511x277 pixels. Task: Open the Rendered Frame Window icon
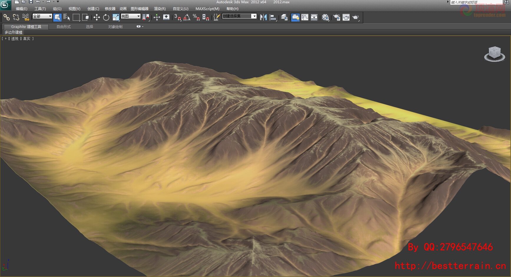coord(346,17)
